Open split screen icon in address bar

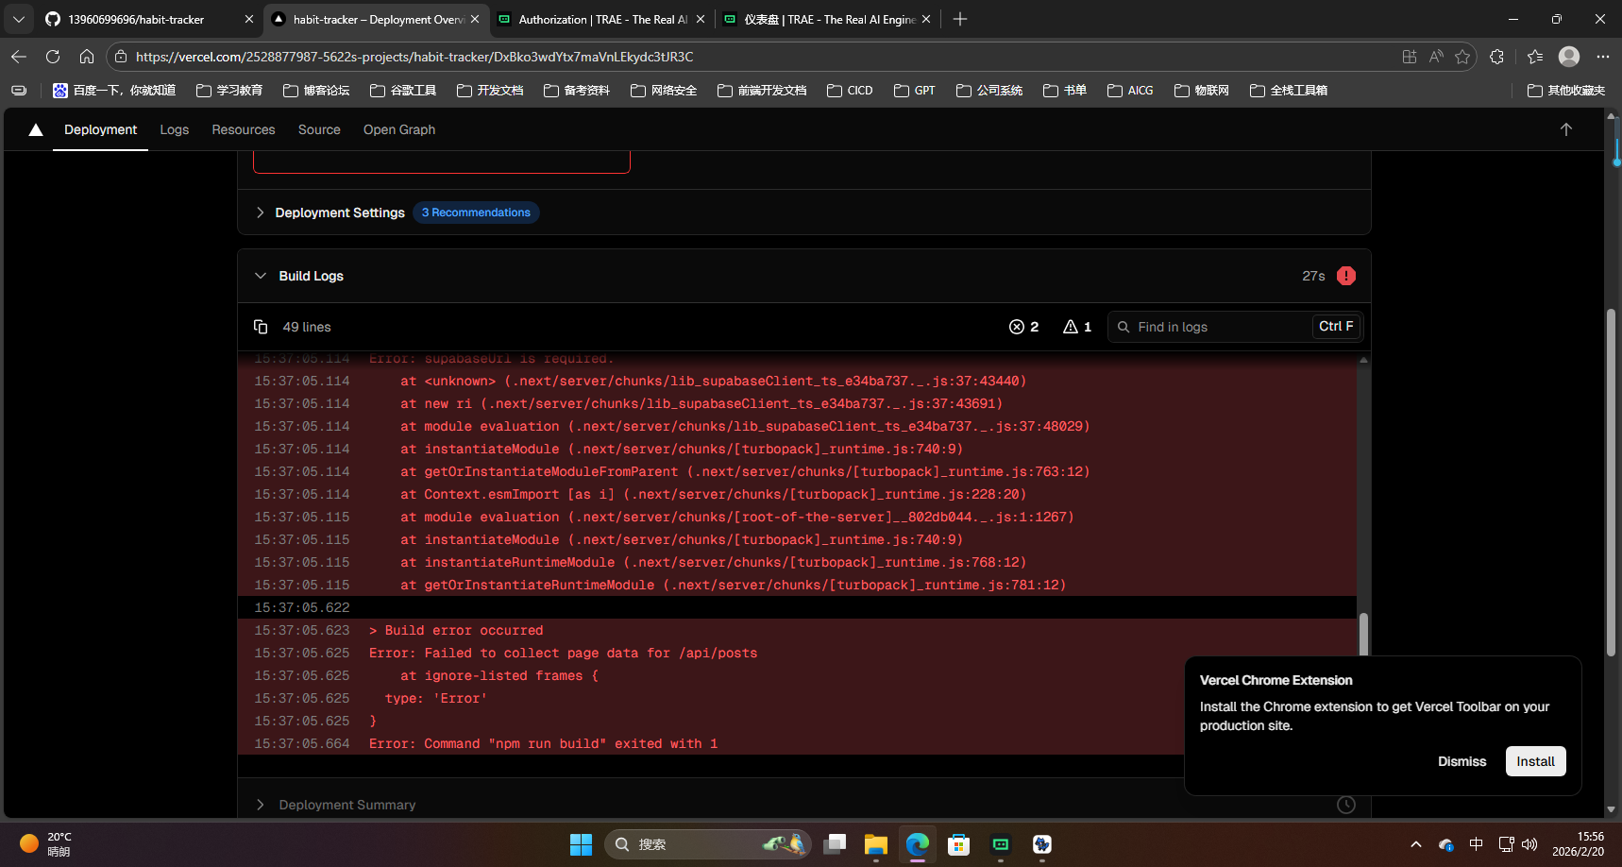point(1410,57)
